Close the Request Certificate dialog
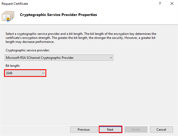 [x=172, y=4]
